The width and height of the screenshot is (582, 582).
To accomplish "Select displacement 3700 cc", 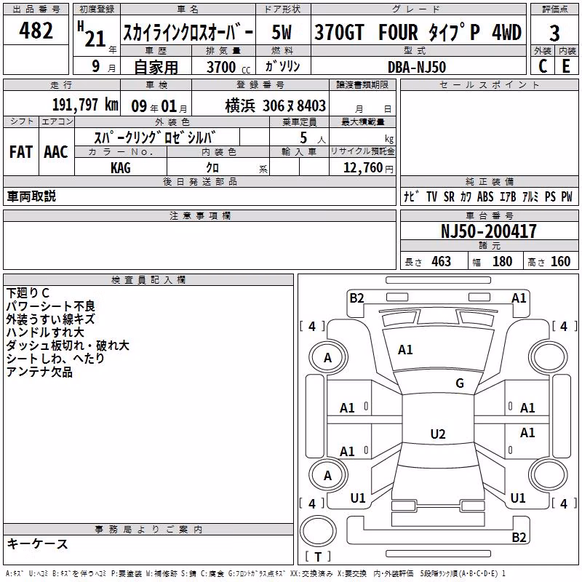I will point(228,67).
